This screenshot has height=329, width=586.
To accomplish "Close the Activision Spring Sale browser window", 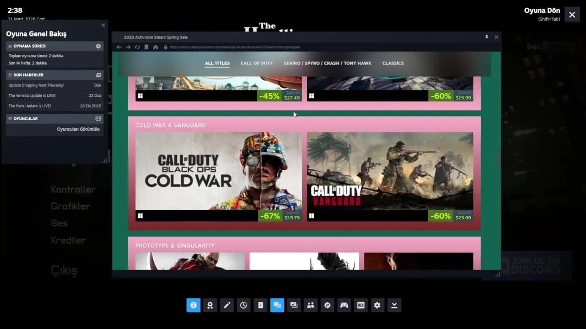I will pyautogui.click(x=496, y=37).
